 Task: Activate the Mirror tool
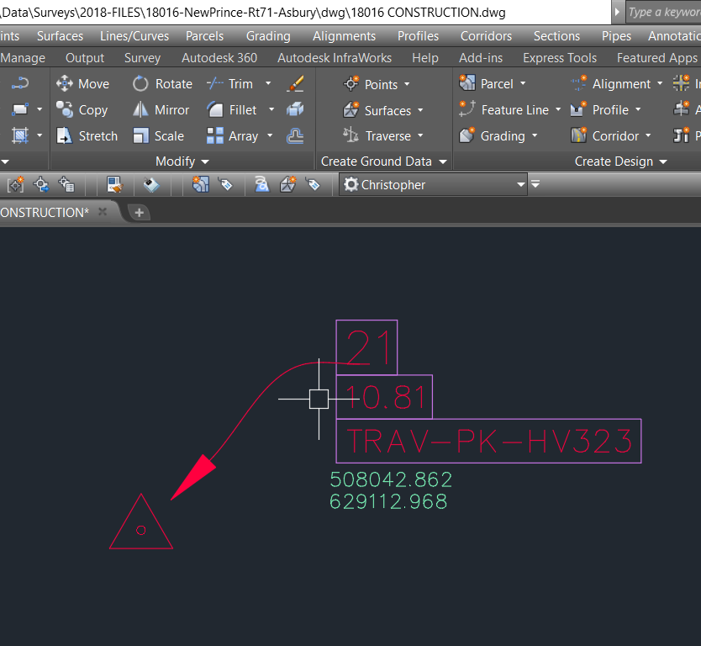[161, 109]
